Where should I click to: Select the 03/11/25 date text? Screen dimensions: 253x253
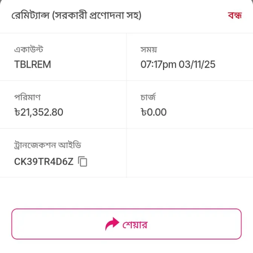tap(197, 64)
